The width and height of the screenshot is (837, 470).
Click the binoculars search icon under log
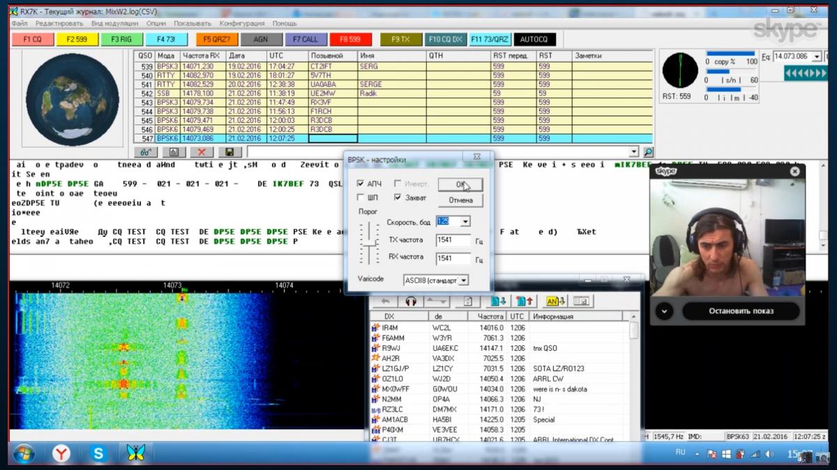point(146,152)
